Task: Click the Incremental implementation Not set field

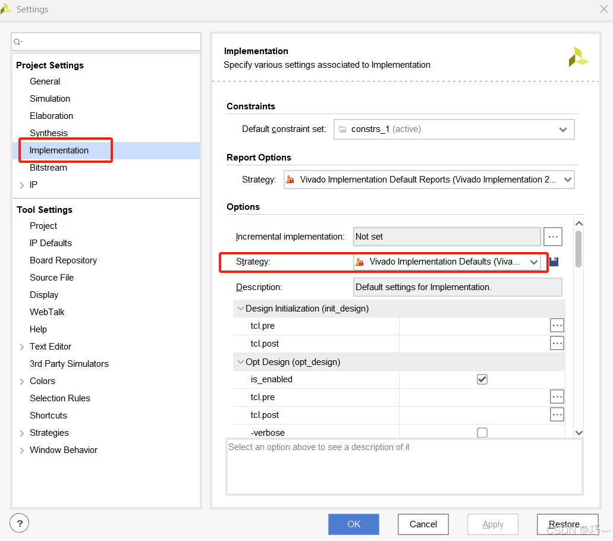Action: pos(447,237)
